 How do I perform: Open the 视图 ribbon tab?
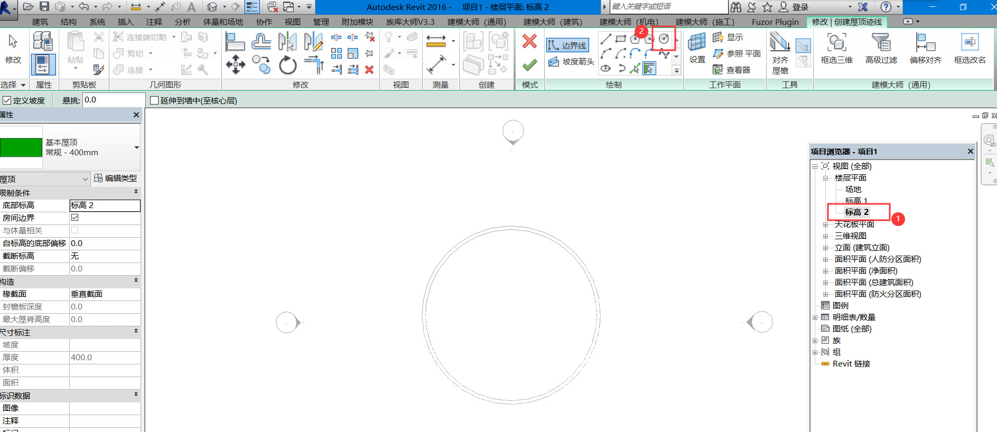tap(293, 22)
